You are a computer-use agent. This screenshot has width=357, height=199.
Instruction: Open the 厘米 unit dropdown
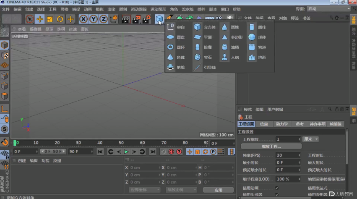point(310,139)
